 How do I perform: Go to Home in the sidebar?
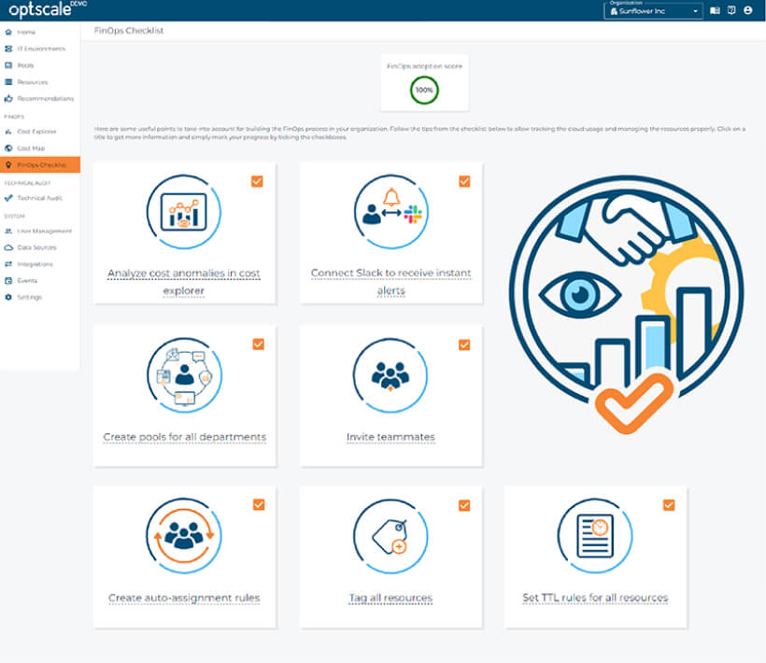coord(40,33)
